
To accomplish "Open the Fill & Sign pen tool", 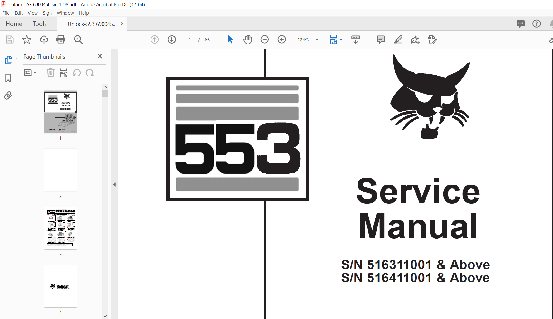I will point(415,40).
